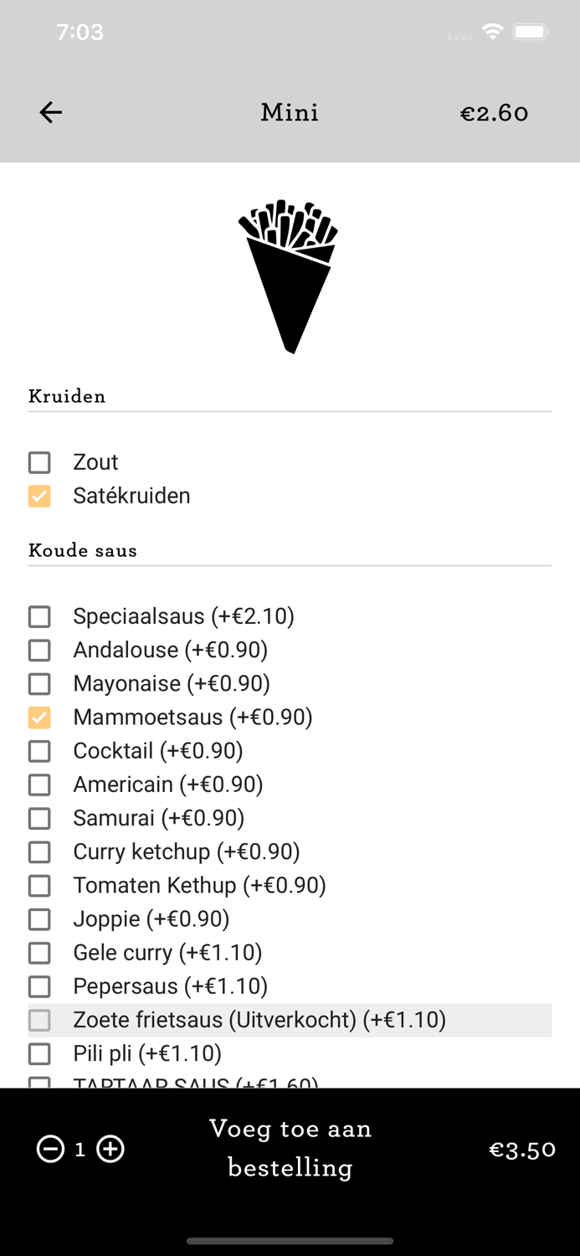Increase quantity with the plus icon
The width and height of the screenshot is (580, 1256).
(x=110, y=1150)
